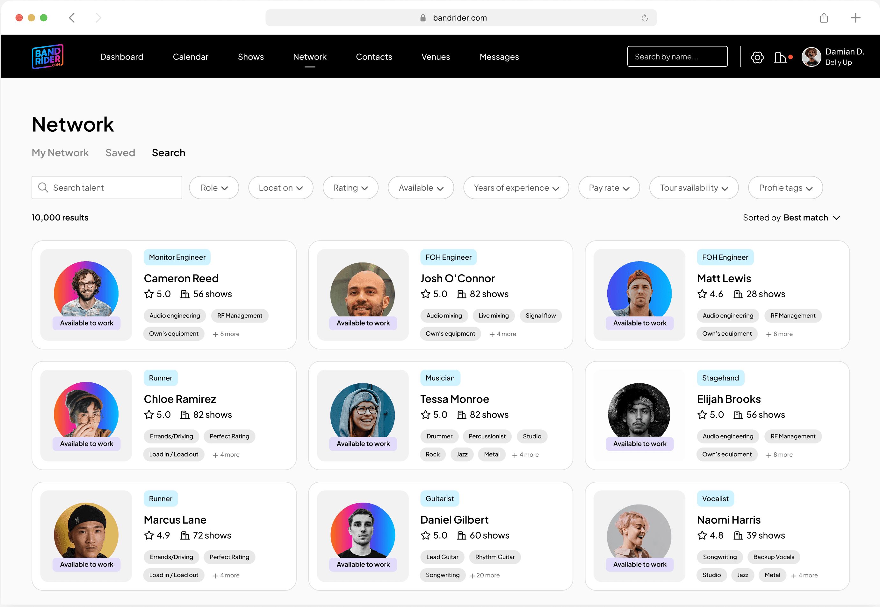Screen dimensions: 880x607
Task: Open the Tour availability filter
Action: pos(693,187)
